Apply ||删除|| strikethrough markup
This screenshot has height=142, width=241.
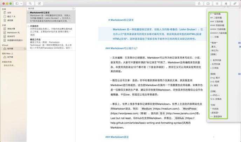[x=213, y=54]
